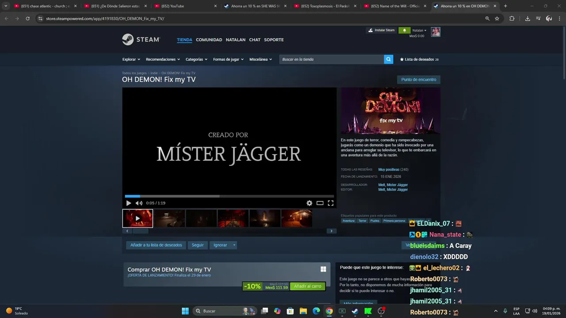Open the user avatar in Steam header
Image resolution: width=566 pixels, height=318 pixels.
[436, 32]
